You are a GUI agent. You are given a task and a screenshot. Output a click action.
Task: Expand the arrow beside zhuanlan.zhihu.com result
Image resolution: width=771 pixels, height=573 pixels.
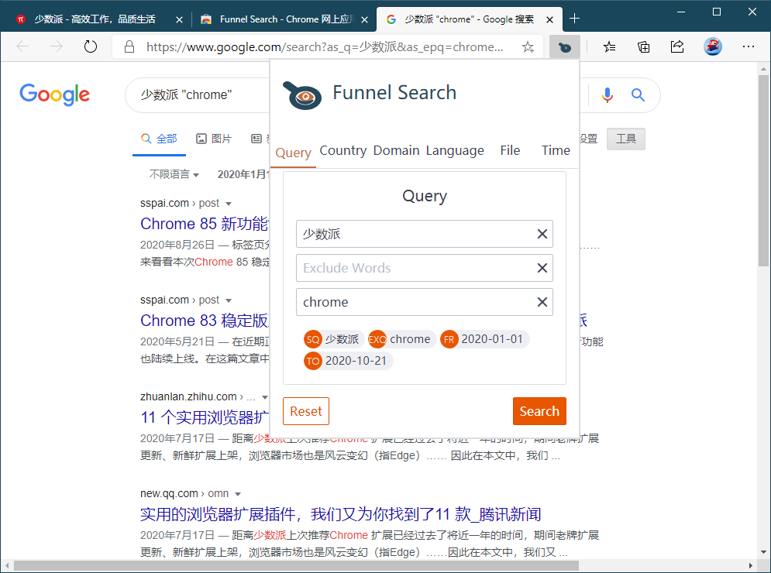tap(265, 397)
